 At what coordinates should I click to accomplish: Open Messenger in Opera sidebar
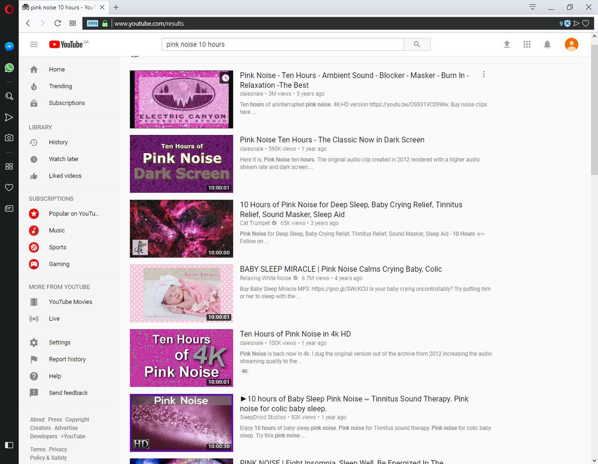(x=9, y=46)
